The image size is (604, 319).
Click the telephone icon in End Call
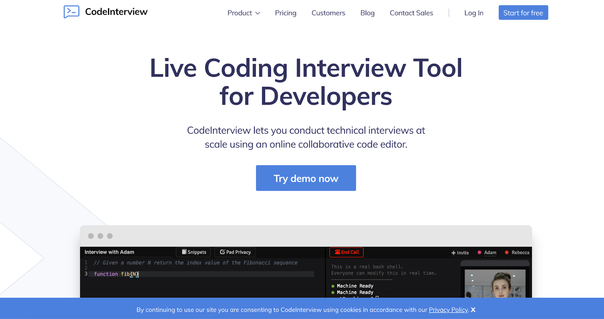pyautogui.click(x=337, y=252)
